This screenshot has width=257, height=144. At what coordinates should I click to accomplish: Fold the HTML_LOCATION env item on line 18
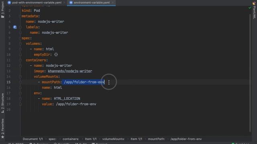coord(20,99)
